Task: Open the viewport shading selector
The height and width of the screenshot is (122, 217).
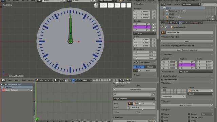Action: click(x=57, y=80)
